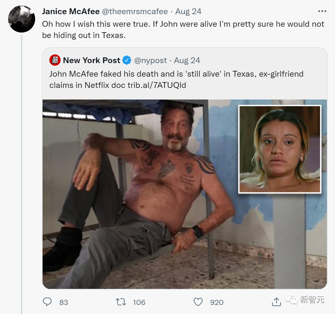Click the WeChat logo watermark icon
Screen dimensions: 335x314
(x=293, y=300)
